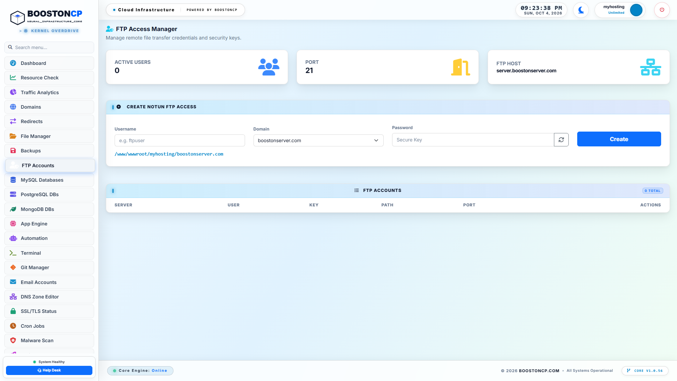
Task: Click the Cron Jobs clock icon
Action: click(x=13, y=326)
